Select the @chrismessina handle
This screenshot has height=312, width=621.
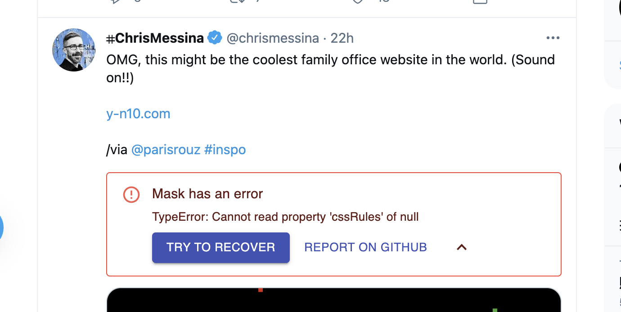click(x=273, y=38)
